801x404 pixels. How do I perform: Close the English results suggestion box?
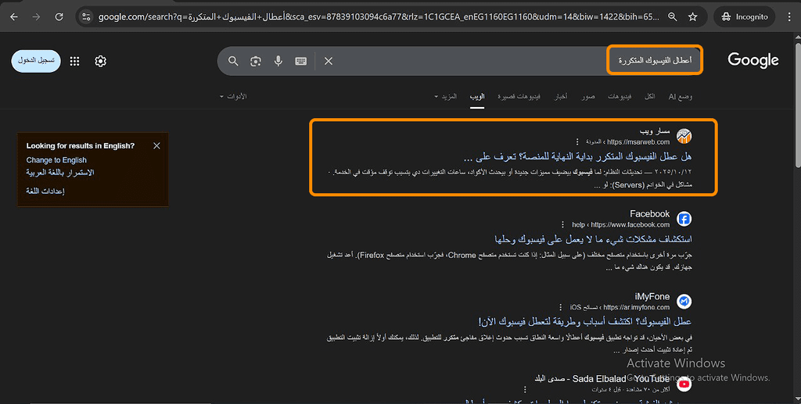click(x=156, y=146)
